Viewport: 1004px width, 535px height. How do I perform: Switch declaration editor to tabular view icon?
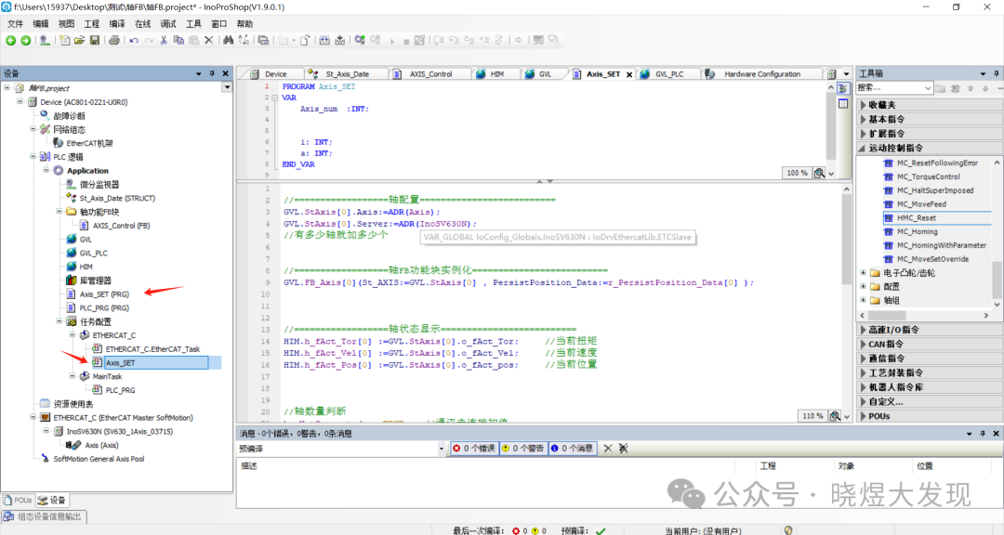pos(842,103)
